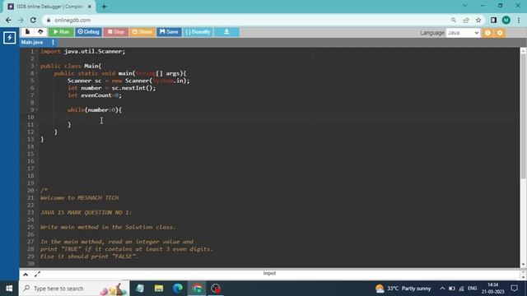Collapse the class Main fold on line 3

point(36,66)
